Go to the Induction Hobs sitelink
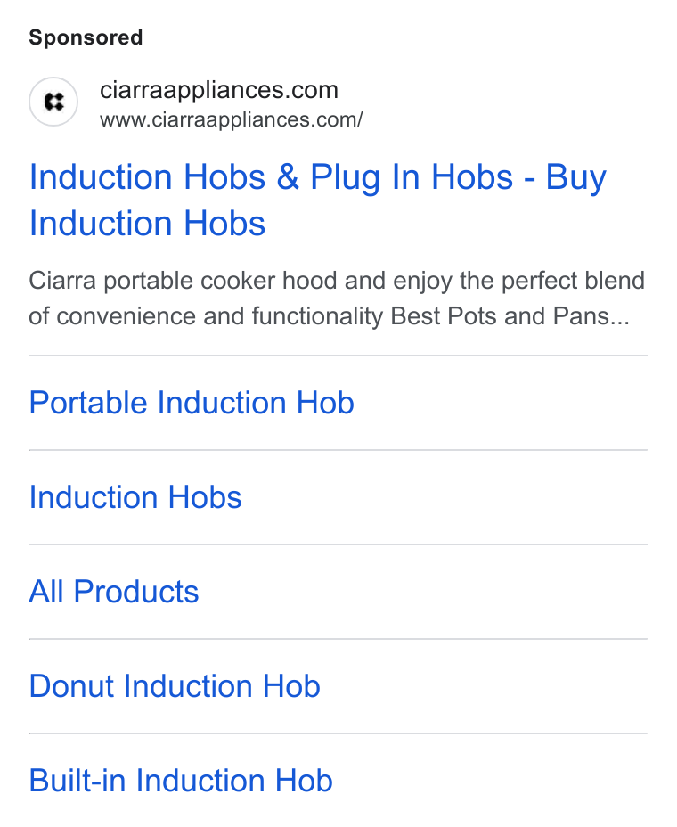Image resolution: width=677 pixels, height=827 pixels. (x=135, y=497)
